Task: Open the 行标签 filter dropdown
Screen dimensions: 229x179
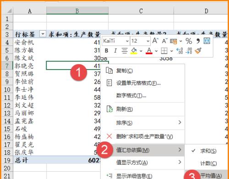Action: 43,33
